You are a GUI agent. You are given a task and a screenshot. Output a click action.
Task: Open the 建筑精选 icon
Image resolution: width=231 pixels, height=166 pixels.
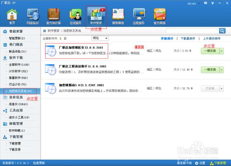point(118,16)
